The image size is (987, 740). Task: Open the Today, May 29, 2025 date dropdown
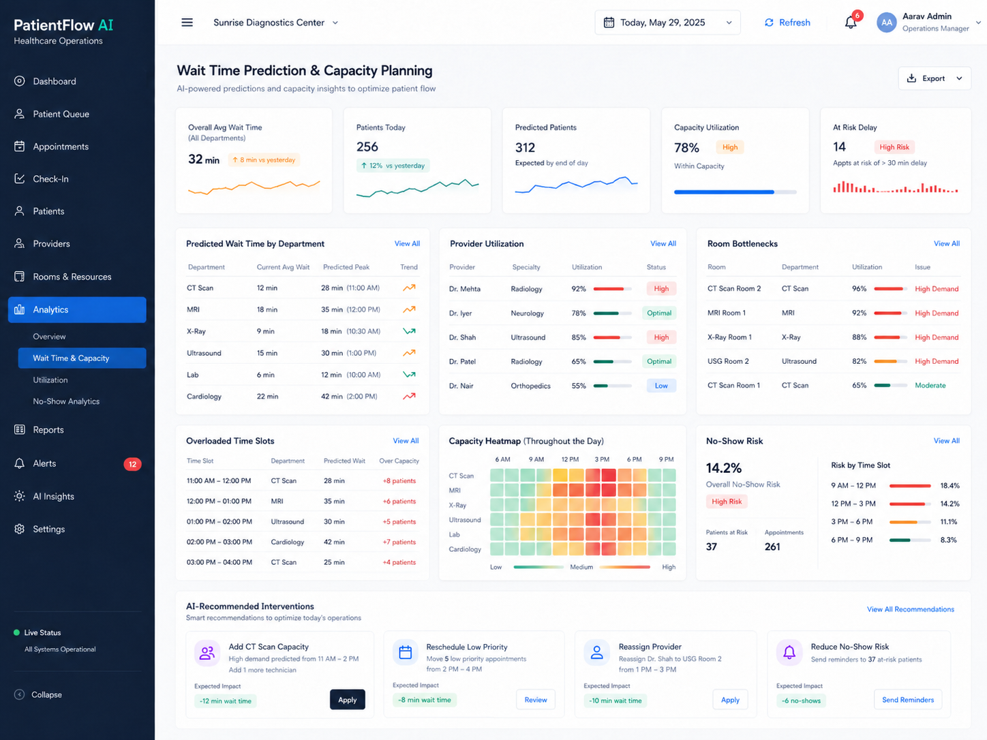667,22
